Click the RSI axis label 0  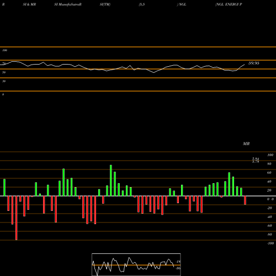click(x=3, y=94)
